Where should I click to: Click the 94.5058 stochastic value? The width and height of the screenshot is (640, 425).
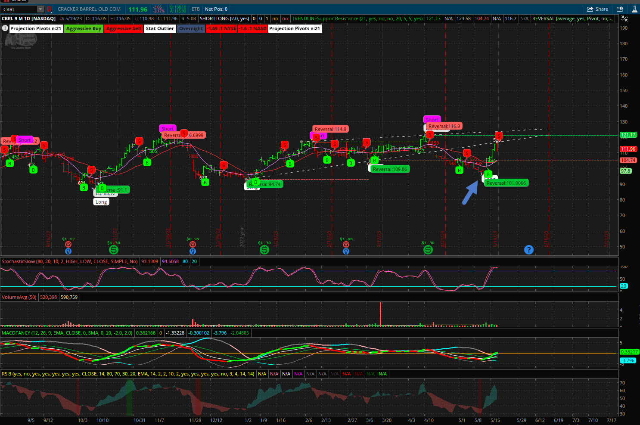click(x=171, y=261)
